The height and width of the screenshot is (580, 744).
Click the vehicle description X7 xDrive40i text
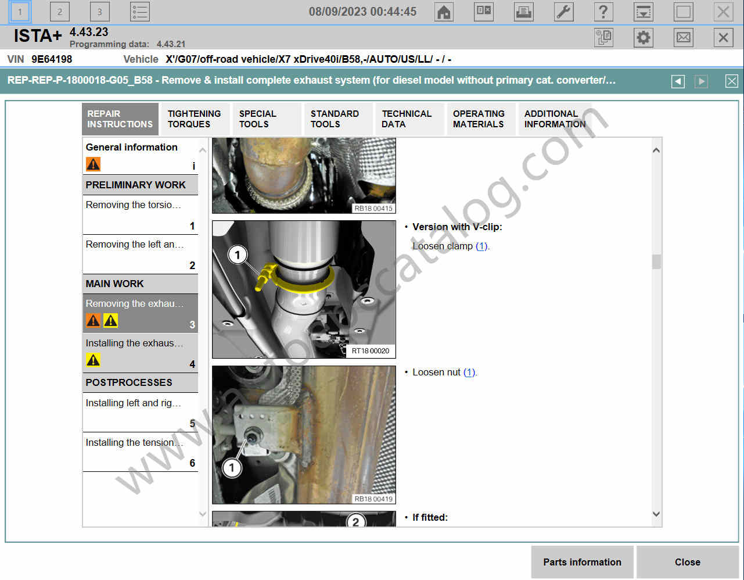pyautogui.click(x=308, y=59)
